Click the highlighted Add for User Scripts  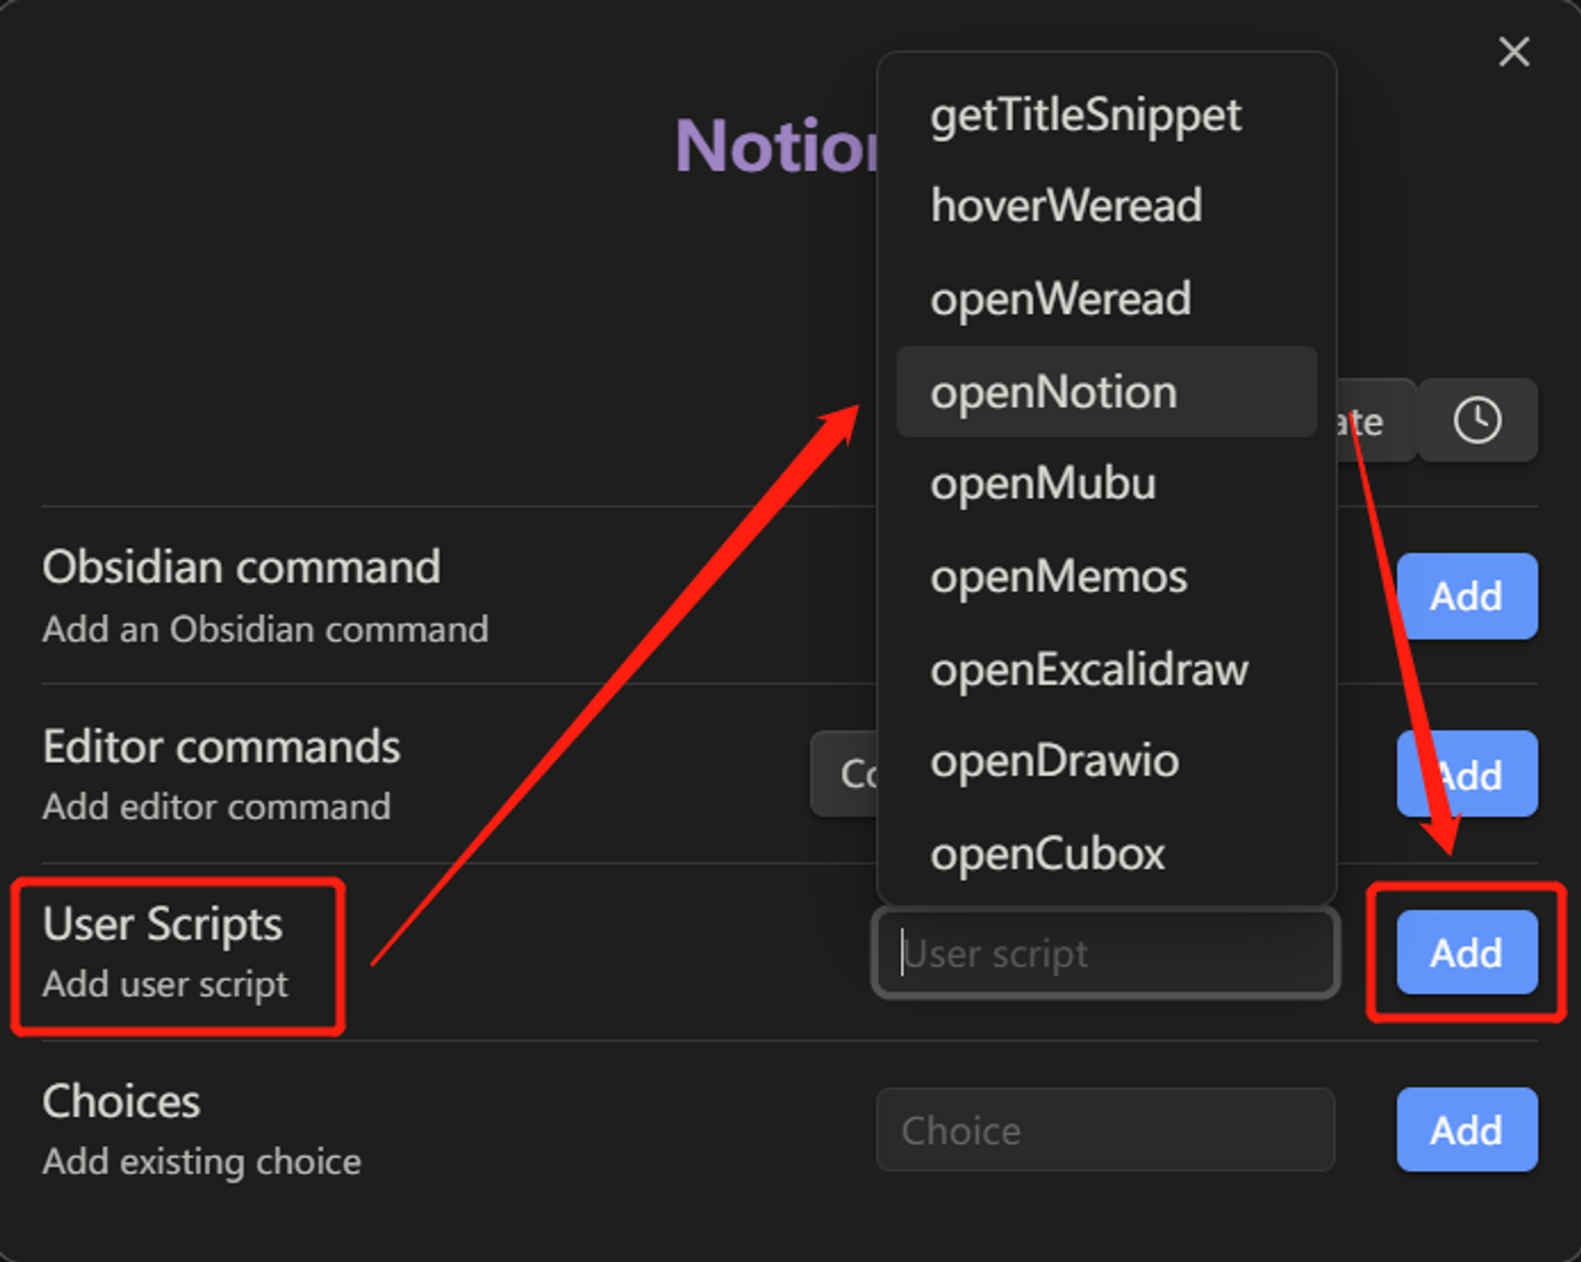point(1466,951)
